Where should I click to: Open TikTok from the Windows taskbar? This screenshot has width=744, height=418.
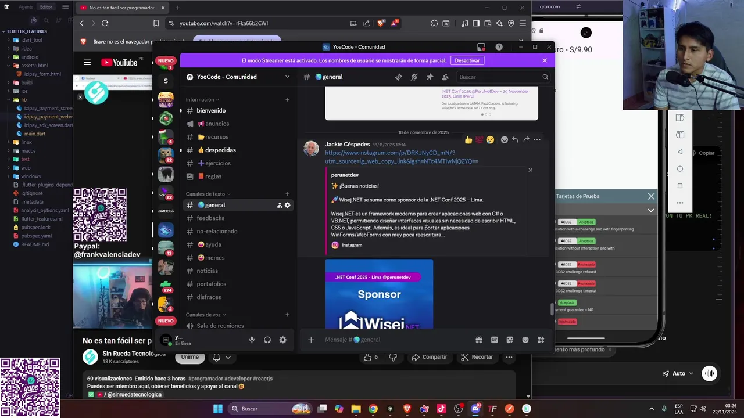(x=441, y=409)
